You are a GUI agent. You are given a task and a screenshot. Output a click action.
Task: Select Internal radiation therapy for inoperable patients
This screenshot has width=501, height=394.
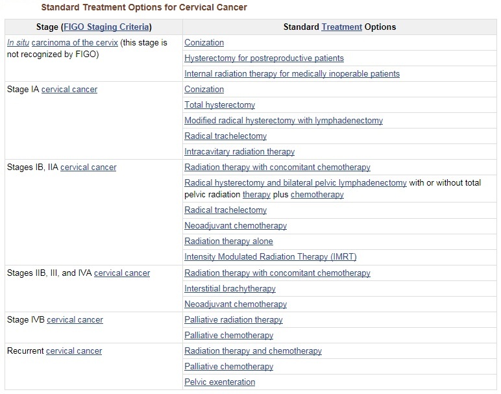(292, 73)
